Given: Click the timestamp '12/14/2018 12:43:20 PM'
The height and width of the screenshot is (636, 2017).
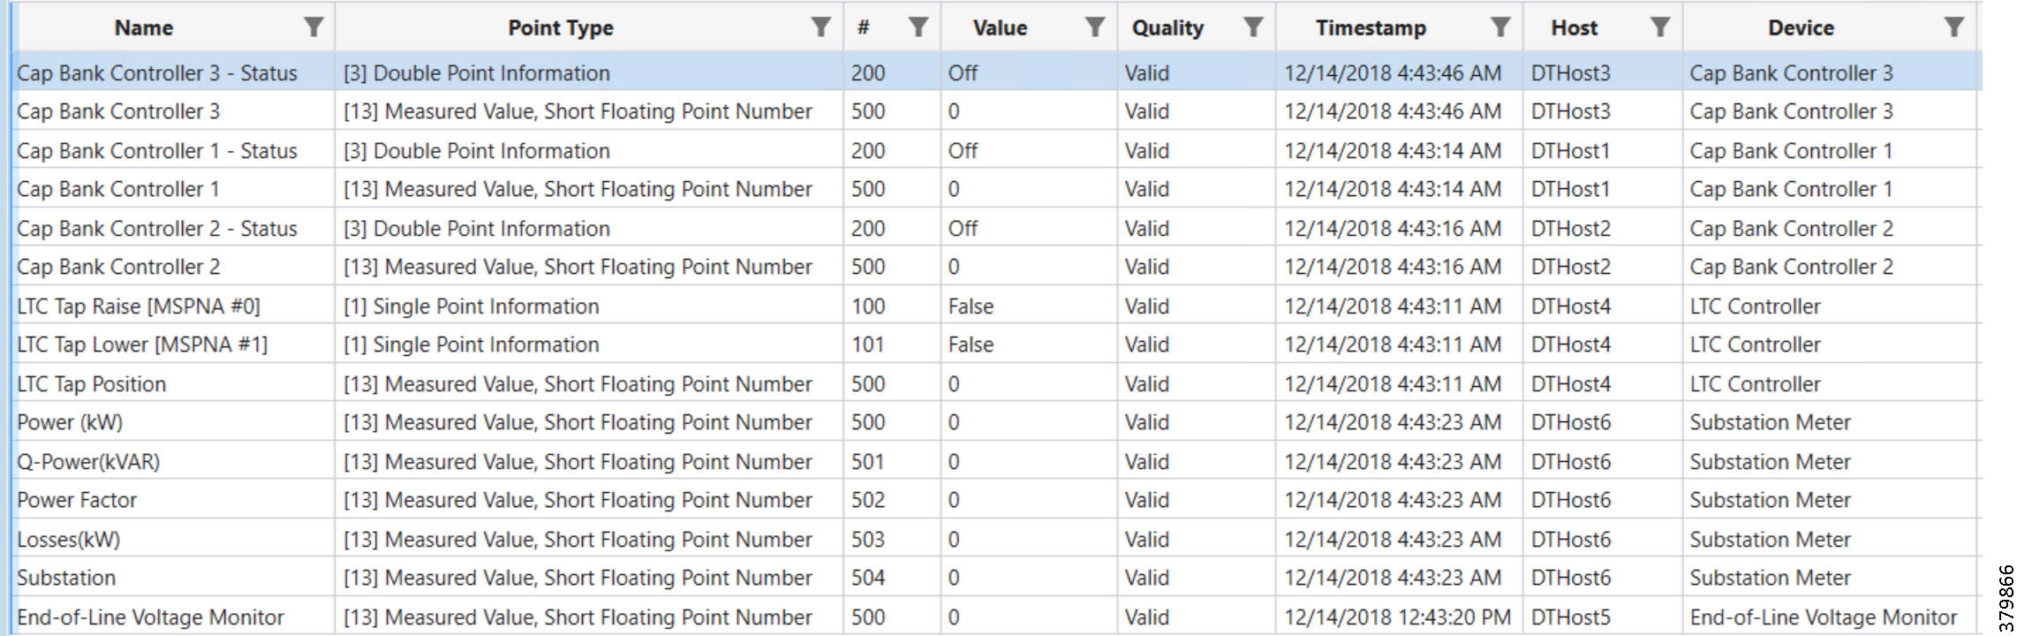Looking at the screenshot, I should coord(1397,617).
